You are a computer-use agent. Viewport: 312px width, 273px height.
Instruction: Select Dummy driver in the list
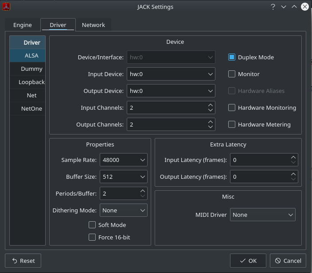point(27,69)
